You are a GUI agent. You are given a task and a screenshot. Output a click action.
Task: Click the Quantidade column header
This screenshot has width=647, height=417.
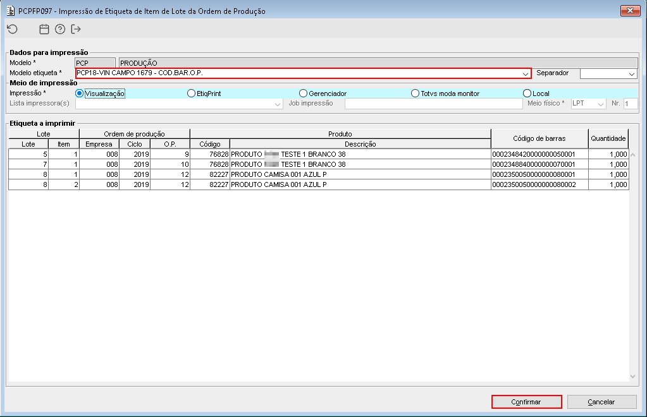pyautogui.click(x=608, y=139)
